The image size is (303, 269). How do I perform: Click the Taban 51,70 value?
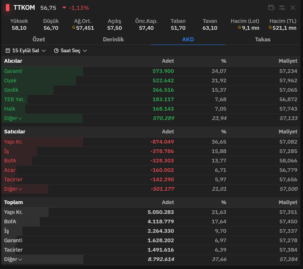pyautogui.click(x=178, y=28)
